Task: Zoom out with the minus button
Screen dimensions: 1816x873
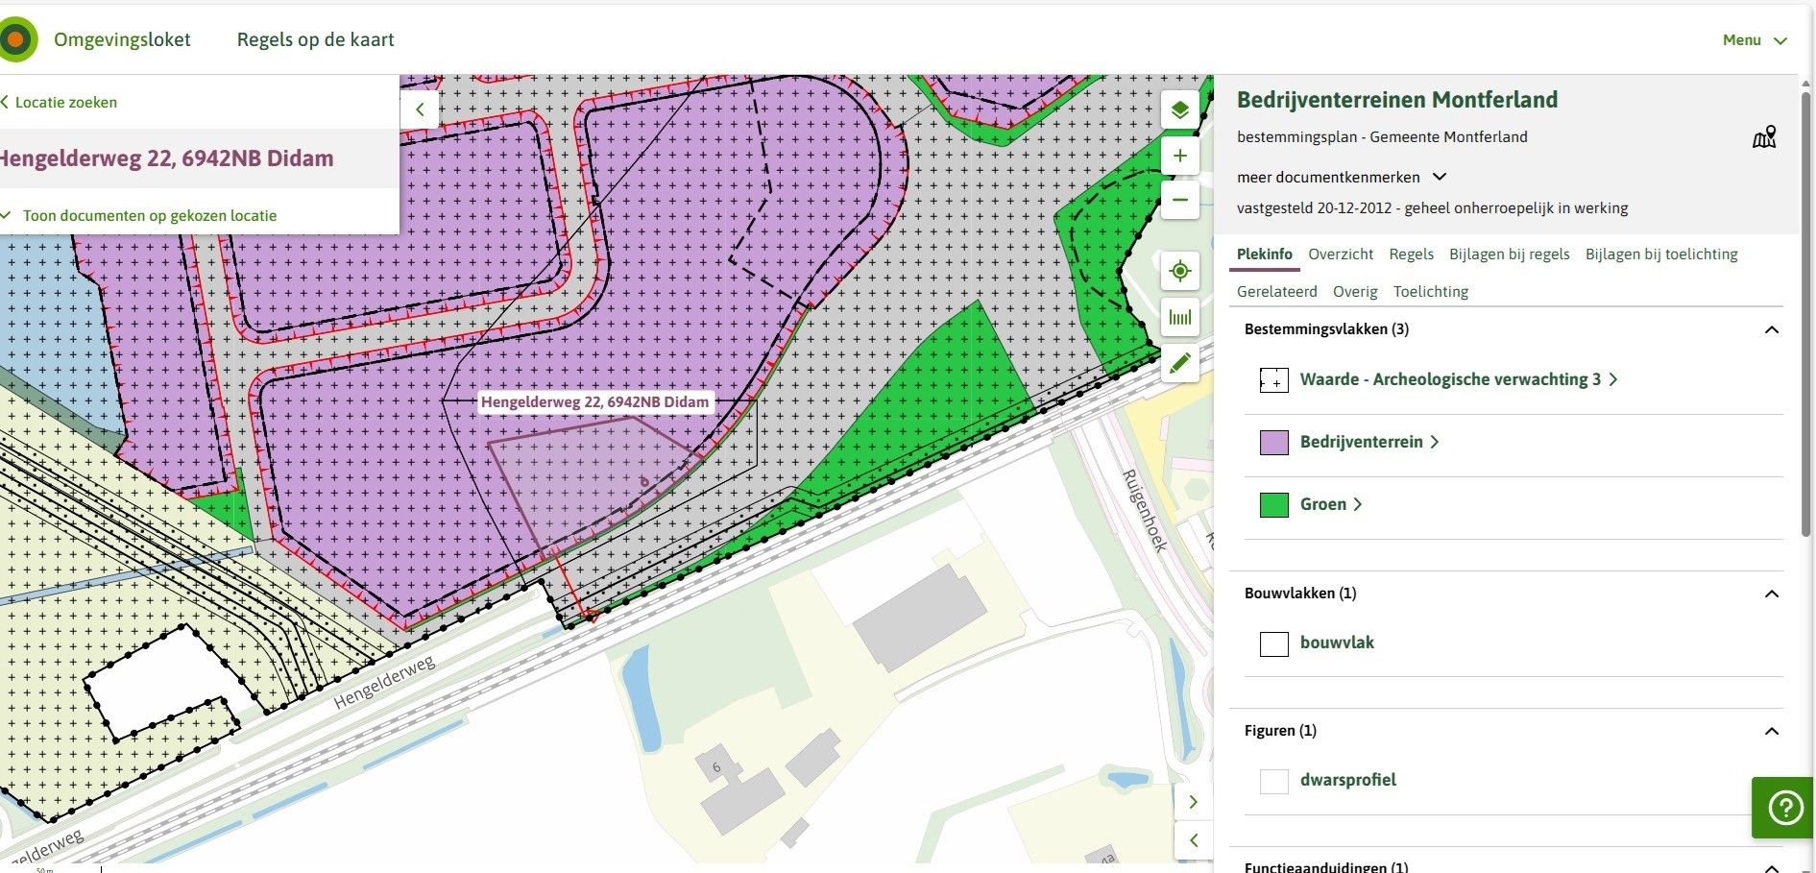Action: point(1180,200)
